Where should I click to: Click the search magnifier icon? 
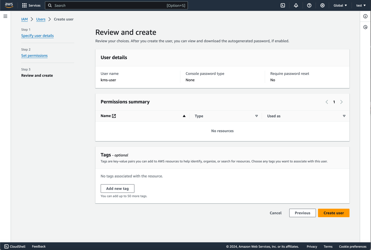click(x=50, y=5)
